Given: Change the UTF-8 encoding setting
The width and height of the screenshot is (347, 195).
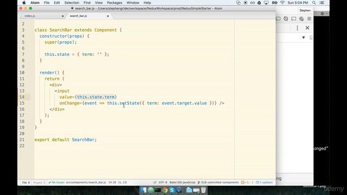Looking at the screenshot, I should pyautogui.click(x=163, y=183).
